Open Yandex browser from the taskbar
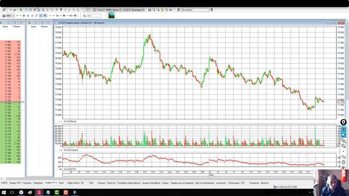This screenshot has width=349, height=196. pos(21,192)
